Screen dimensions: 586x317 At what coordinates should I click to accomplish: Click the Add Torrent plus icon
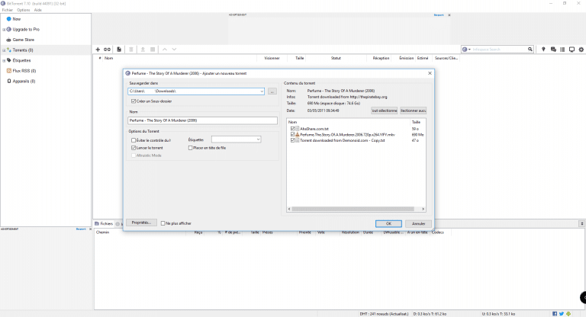pyautogui.click(x=98, y=50)
